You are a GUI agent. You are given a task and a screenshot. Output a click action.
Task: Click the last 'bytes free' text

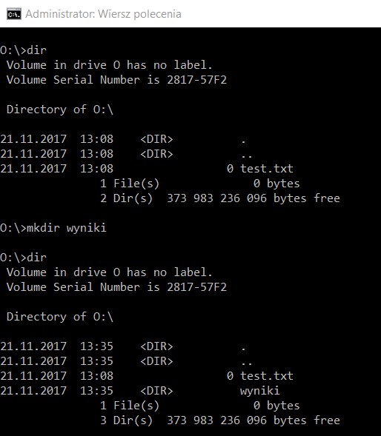(x=307, y=420)
